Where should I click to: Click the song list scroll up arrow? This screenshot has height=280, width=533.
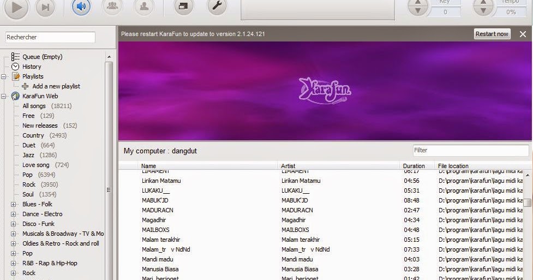click(x=528, y=175)
